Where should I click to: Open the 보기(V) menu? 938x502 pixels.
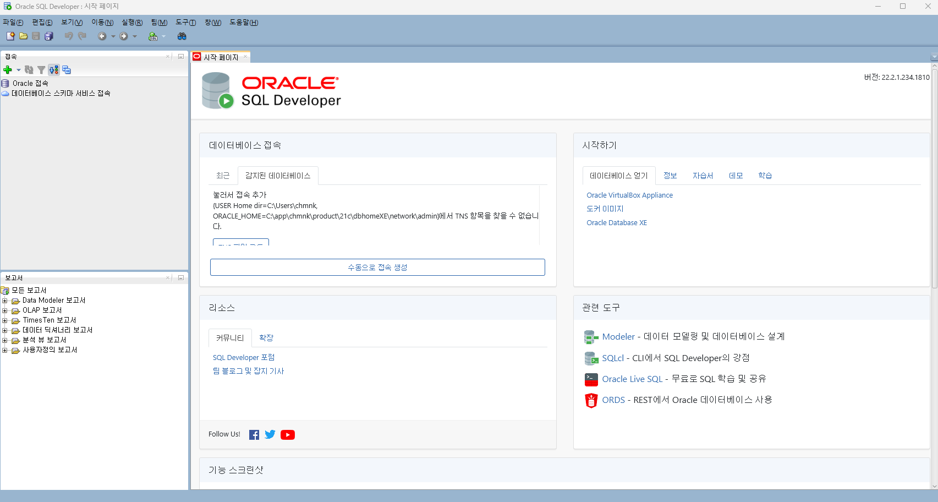pos(72,23)
